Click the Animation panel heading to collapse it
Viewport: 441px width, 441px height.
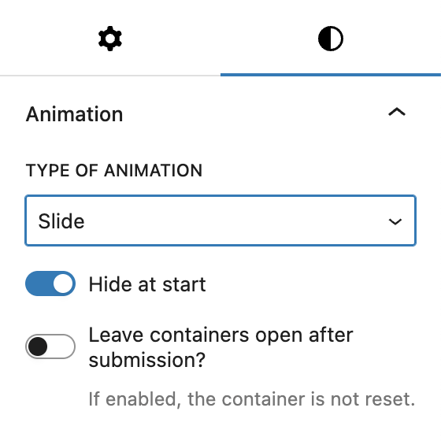(75, 114)
